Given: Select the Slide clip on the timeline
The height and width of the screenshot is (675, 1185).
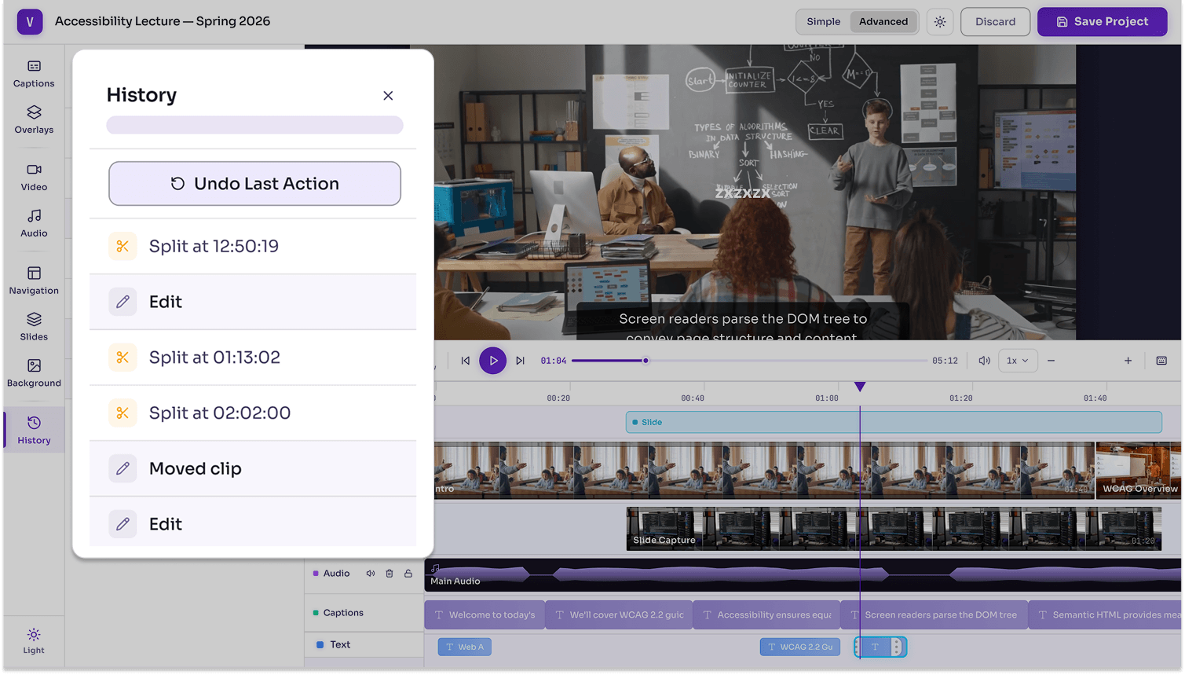Looking at the screenshot, I should (x=894, y=422).
